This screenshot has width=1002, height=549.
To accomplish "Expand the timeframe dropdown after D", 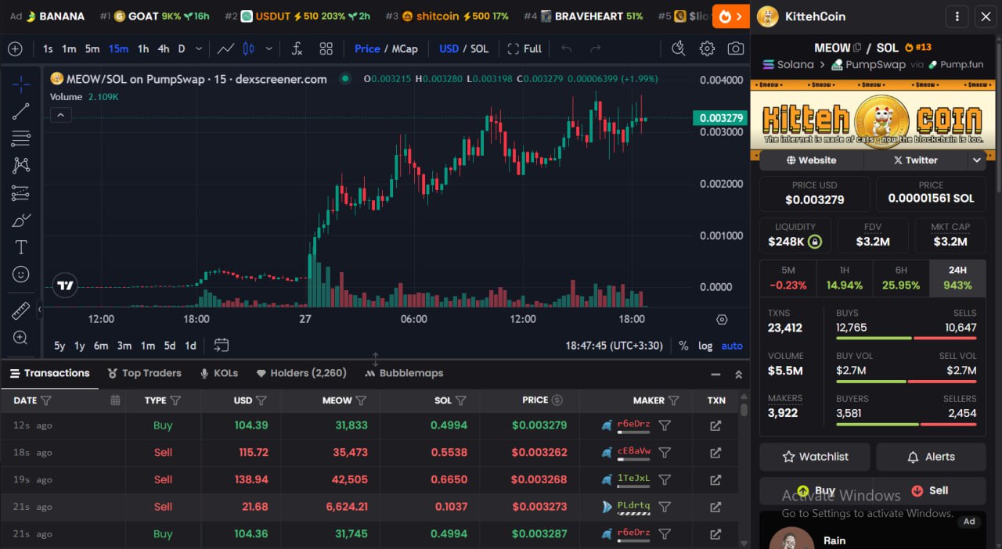I will [x=199, y=48].
